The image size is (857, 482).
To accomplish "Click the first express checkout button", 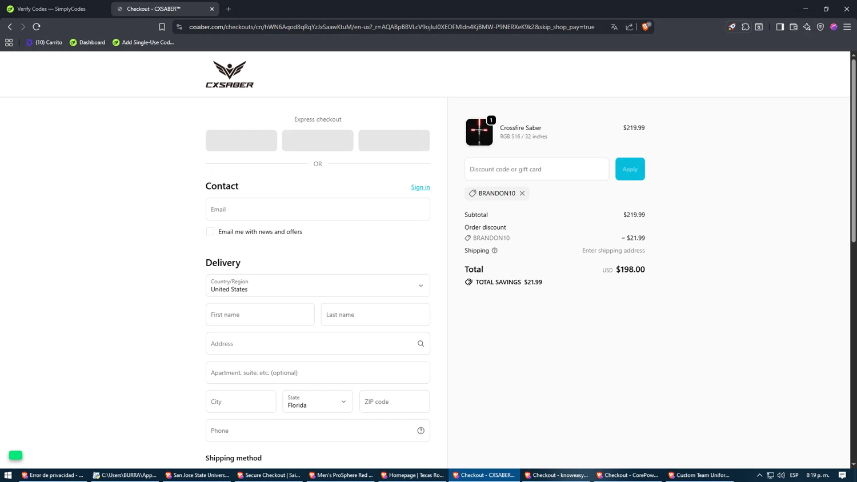I will coord(241,140).
